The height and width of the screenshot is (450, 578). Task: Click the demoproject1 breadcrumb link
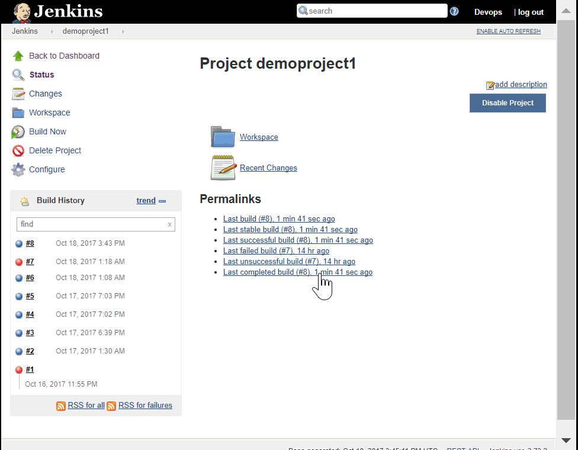[85, 31]
